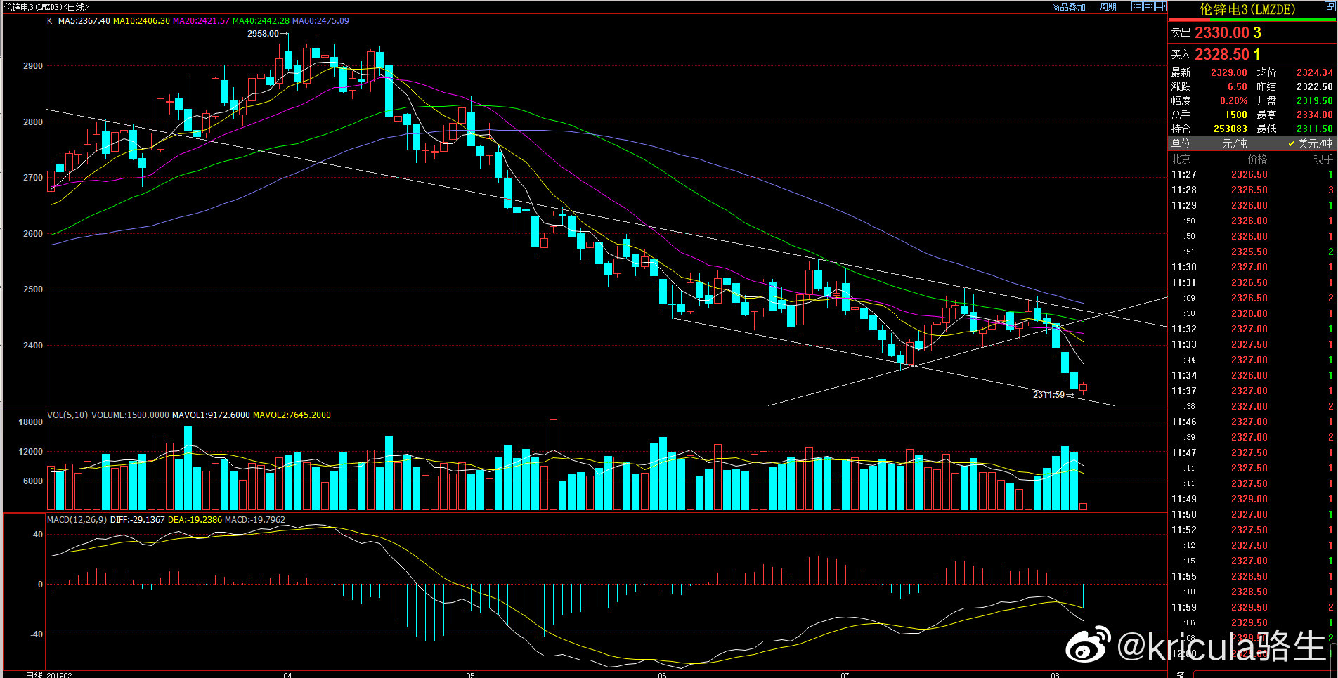Click the 笔 tab below tick list

(1180, 674)
